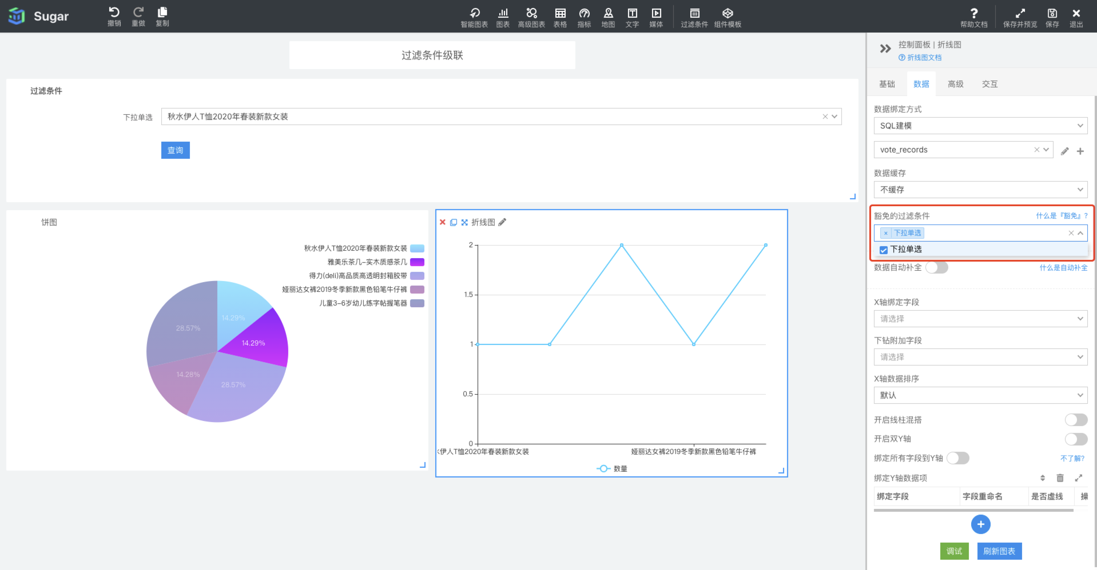Collapse the 豁免的过滤条件 dropdown arrow
1097x570 pixels.
click(x=1080, y=233)
